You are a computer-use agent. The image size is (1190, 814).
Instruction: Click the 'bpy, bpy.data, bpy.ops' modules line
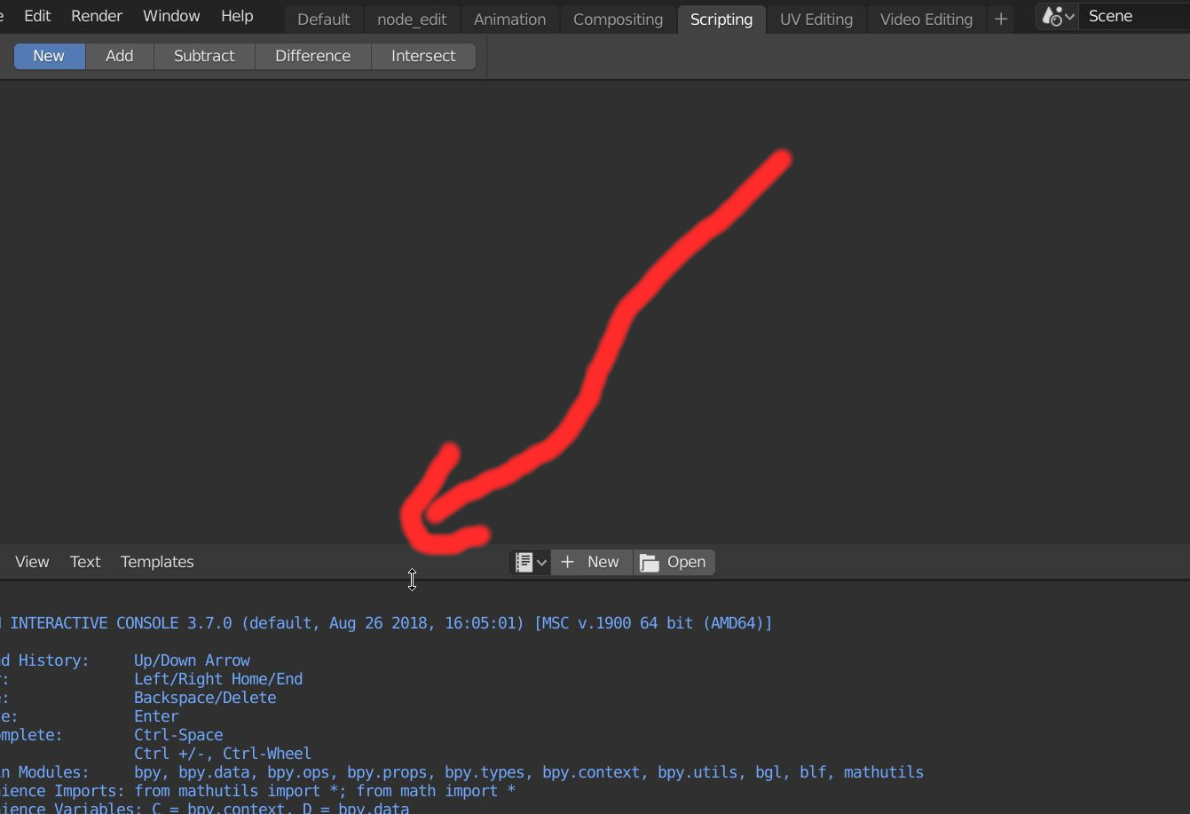(x=529, y=772)
